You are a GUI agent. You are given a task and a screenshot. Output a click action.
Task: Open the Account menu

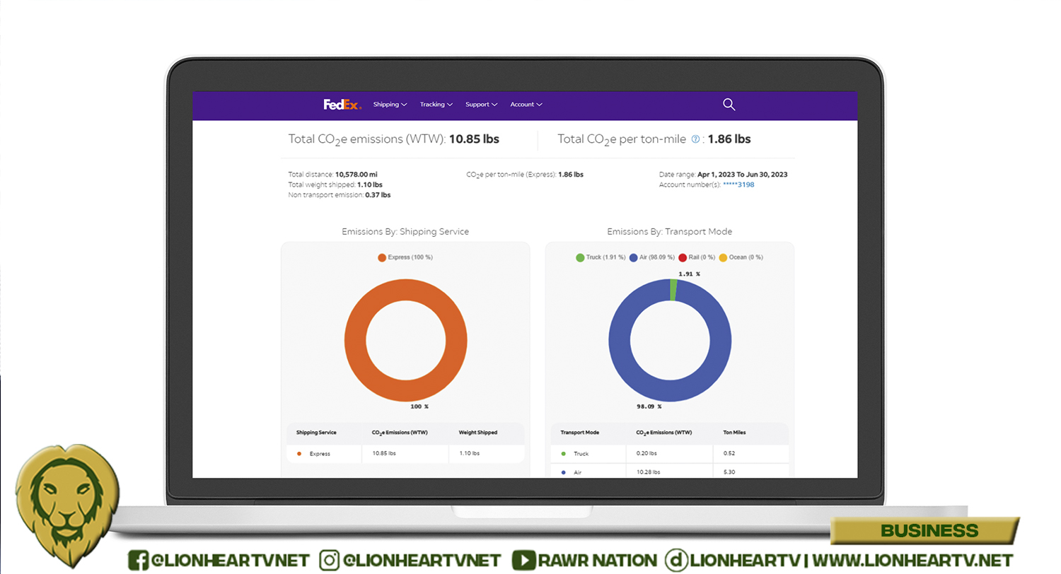coord(526,105)
